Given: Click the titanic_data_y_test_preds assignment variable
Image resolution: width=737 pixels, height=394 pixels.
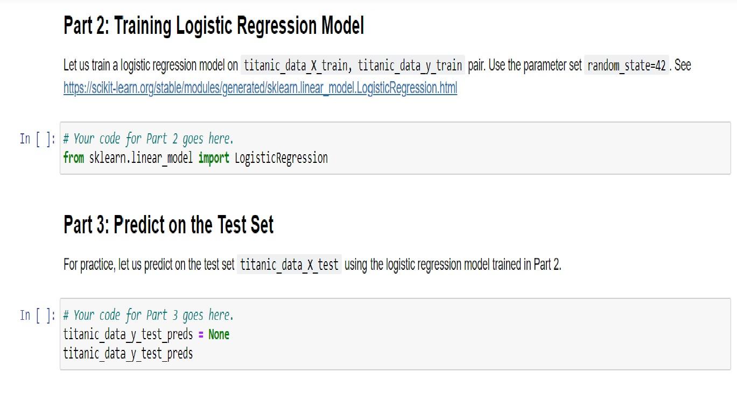Looking at the screenshot, I should point(128,334).
